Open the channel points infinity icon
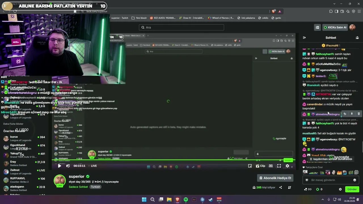Viewport: 363px width, 204px height. (x=308, y=189)
